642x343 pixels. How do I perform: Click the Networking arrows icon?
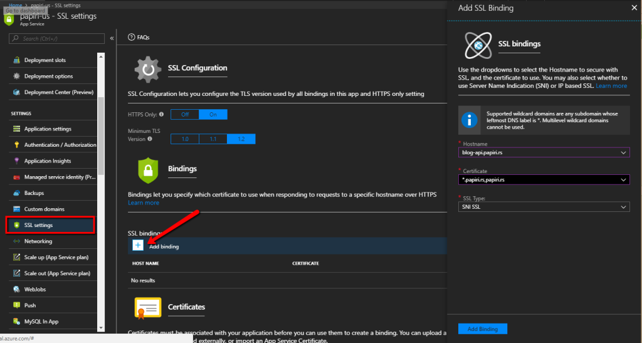[x=16, y=241]
